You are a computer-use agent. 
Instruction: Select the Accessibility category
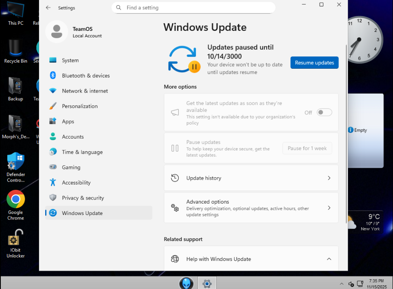[x=99, y=183]
